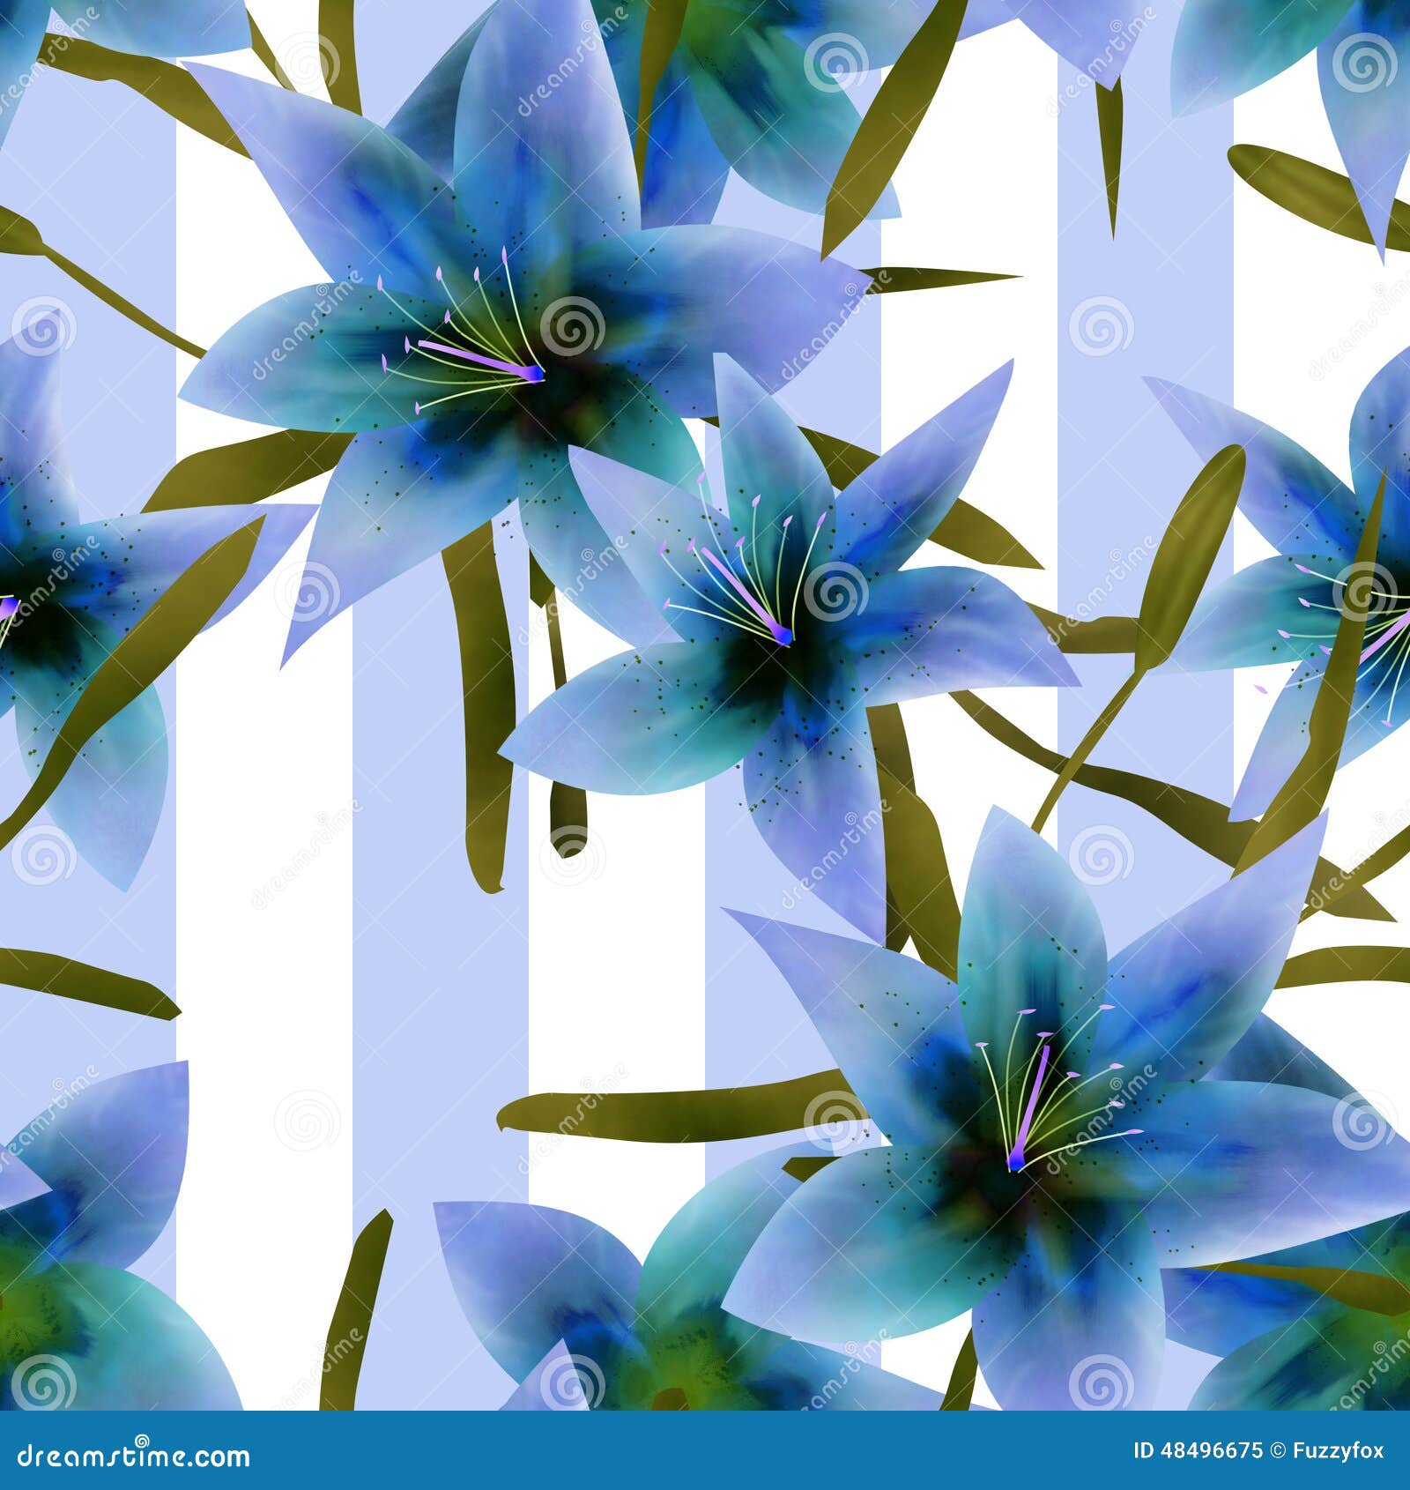
Task: Click the ID 48496675 image identifier
Action: pyautogui.click(x=1198, y=1449)
